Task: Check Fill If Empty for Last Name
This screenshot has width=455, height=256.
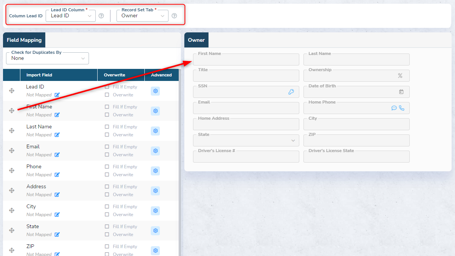Action: pyautogui.click(x=107, y=127)
